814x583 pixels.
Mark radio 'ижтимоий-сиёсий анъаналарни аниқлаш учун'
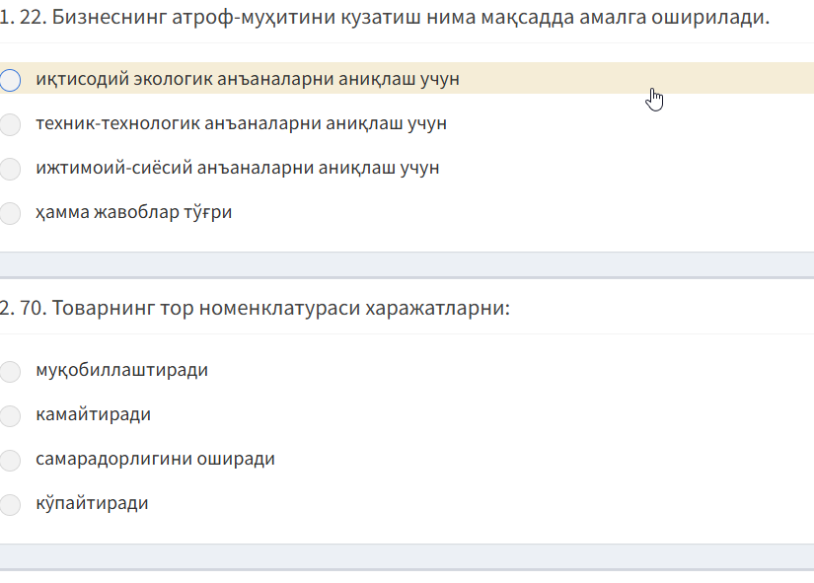click(10, 169)
